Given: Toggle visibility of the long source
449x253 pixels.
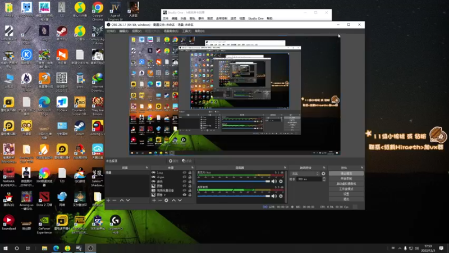Looking at the screenshot, I should point(185,173).
